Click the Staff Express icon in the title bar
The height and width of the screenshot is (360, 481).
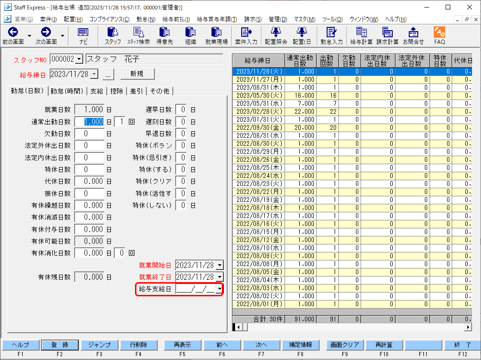click(8, 7)
